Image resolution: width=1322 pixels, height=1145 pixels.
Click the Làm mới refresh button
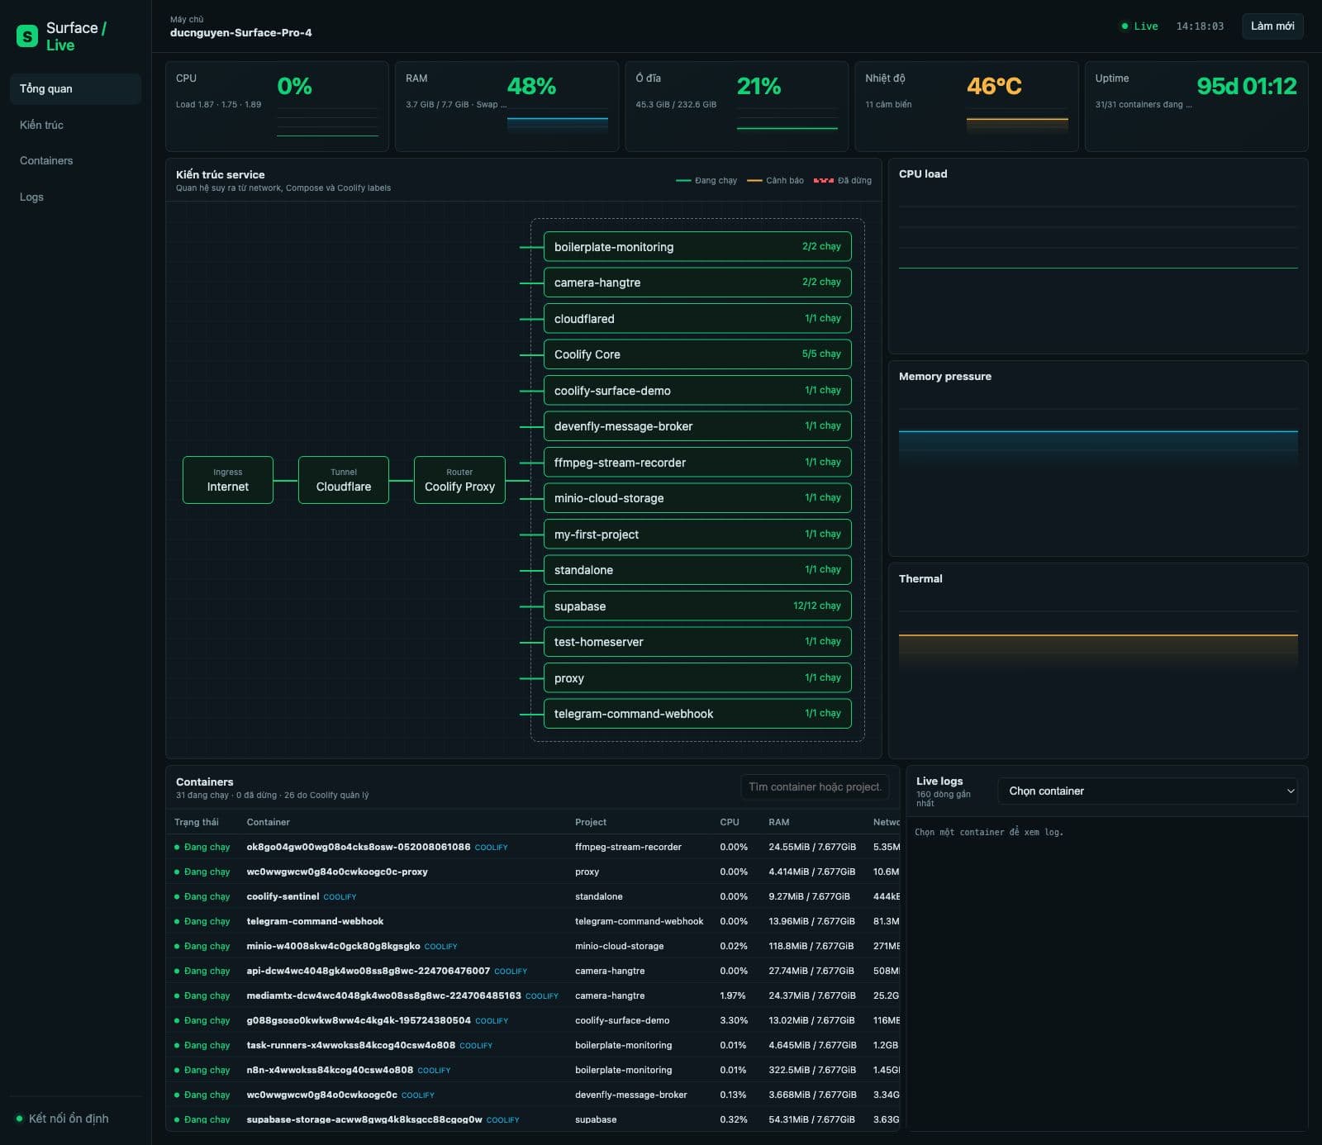point(1272,26)
